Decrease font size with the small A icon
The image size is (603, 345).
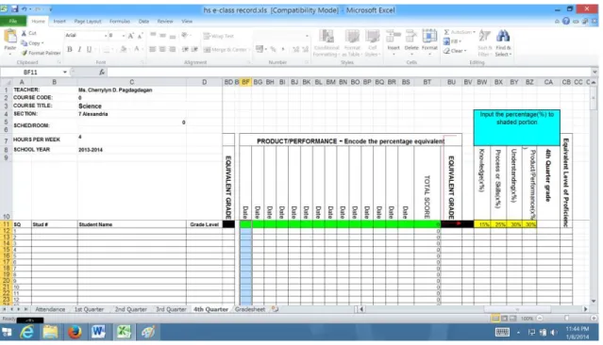pyautogui.click(x=140, y=36)
